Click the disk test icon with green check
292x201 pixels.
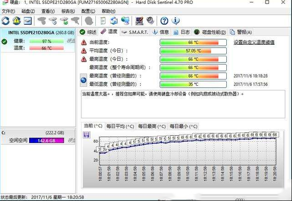[x=64, y=21]
